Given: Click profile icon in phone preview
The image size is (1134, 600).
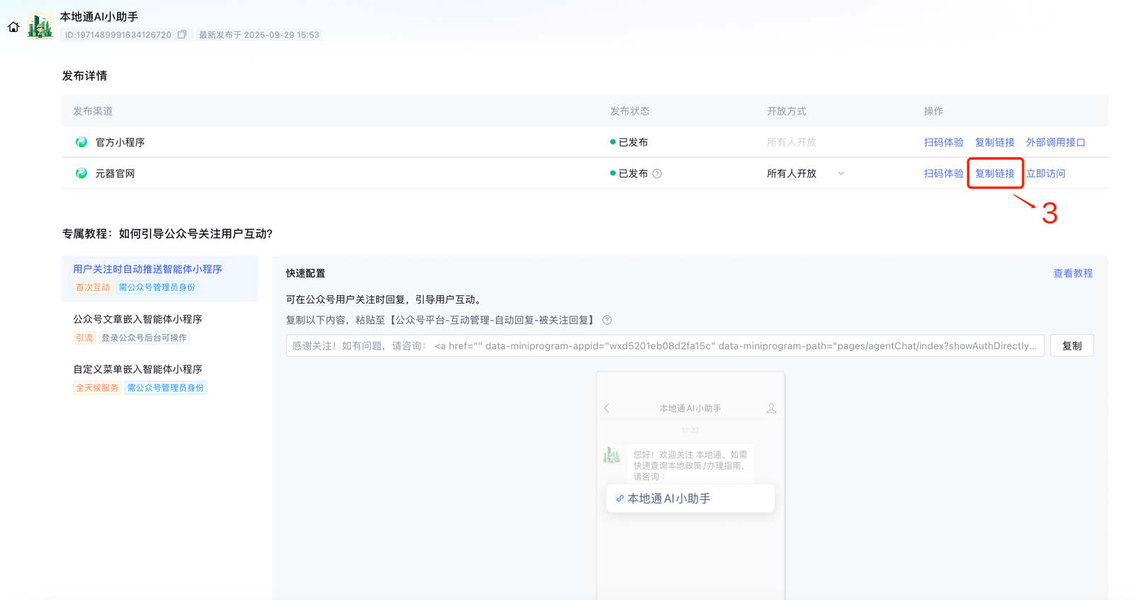Looking at the screenshot, I should click(x=771, y=409).
